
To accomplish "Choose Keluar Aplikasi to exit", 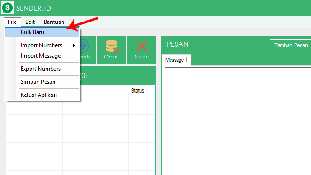I will coord(42,95).
